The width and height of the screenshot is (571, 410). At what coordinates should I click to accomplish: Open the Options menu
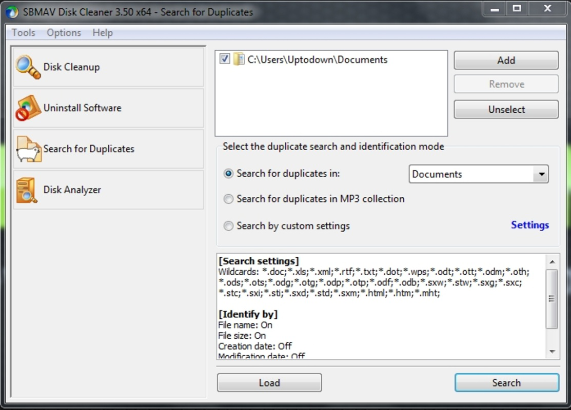pyautogui.click(x=64, y=33)
